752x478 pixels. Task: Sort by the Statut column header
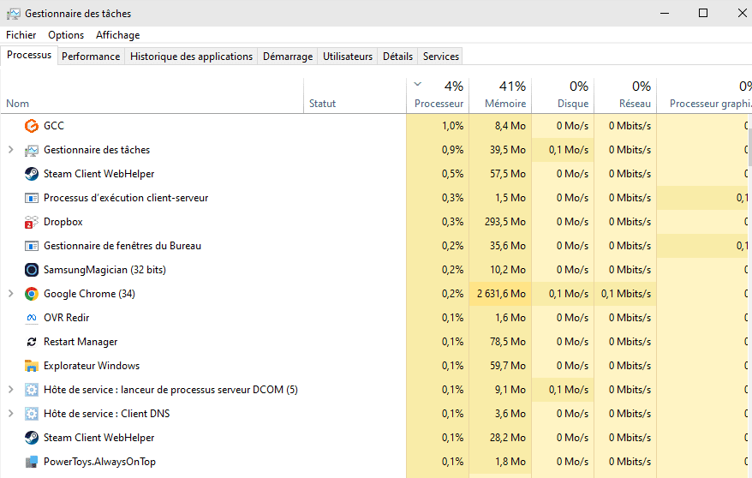(355, 96)
